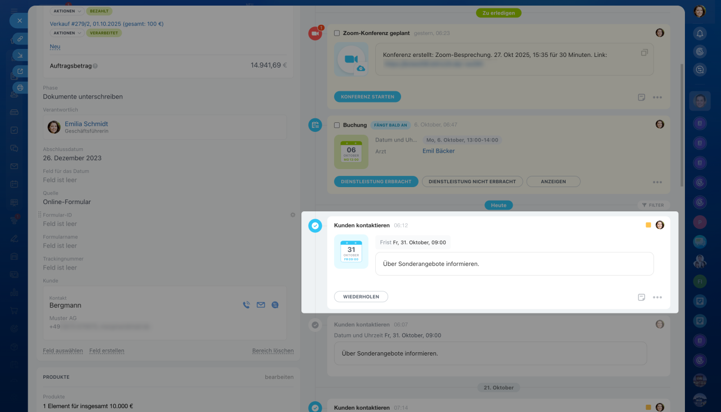The height and width of the screenshot is (412, 721).
Task: Open Emilia Schmidt profile link
Action: [86, 123]
